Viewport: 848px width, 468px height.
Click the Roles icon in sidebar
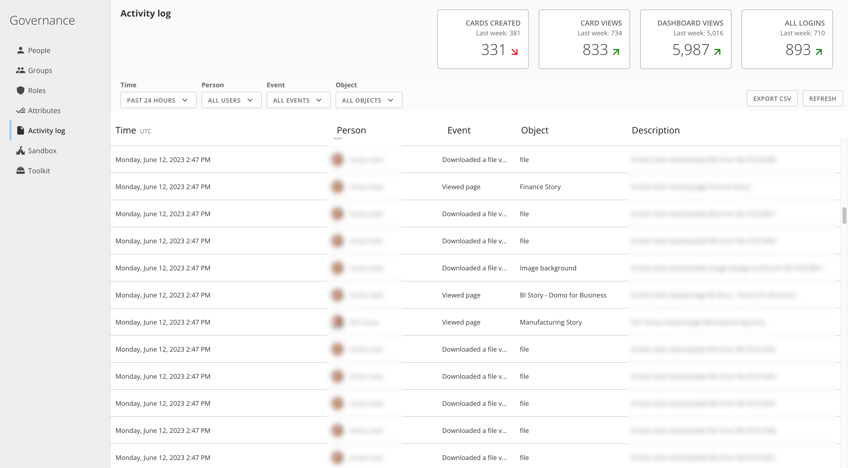click(21, 90)
